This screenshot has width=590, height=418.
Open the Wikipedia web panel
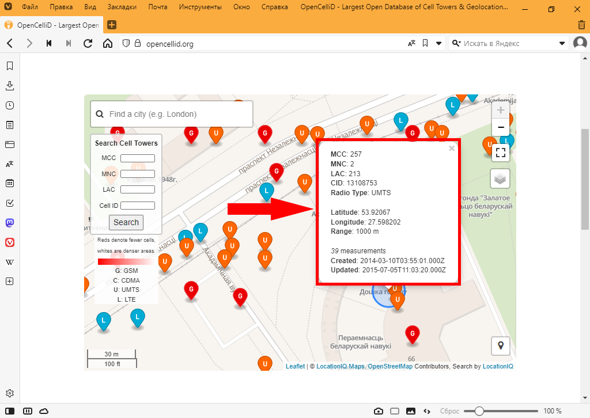(x=9, y=262)
